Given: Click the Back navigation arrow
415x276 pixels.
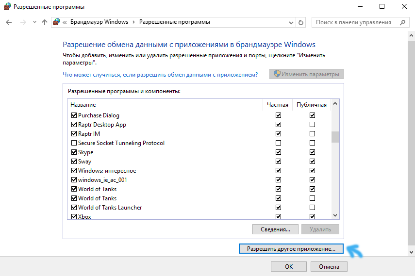Looking at the screenshot, I should [x=9, y=22].
